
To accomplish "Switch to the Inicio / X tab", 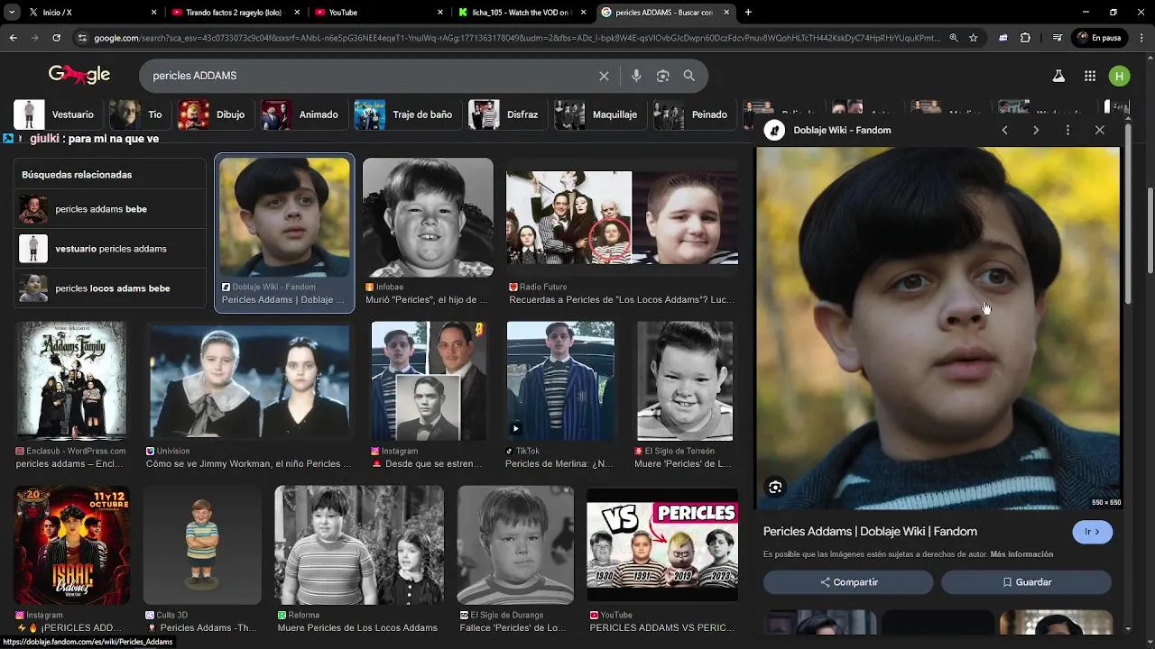I will coord(90,13).
